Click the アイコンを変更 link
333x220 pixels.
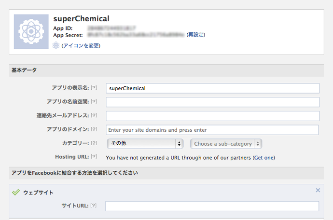tap(81, 45)
